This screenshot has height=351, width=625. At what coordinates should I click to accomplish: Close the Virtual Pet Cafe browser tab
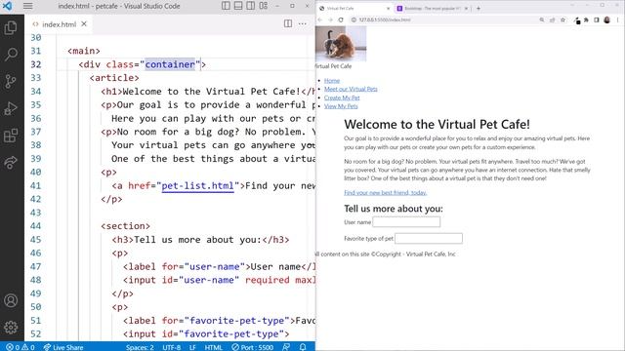coord(389,9)
